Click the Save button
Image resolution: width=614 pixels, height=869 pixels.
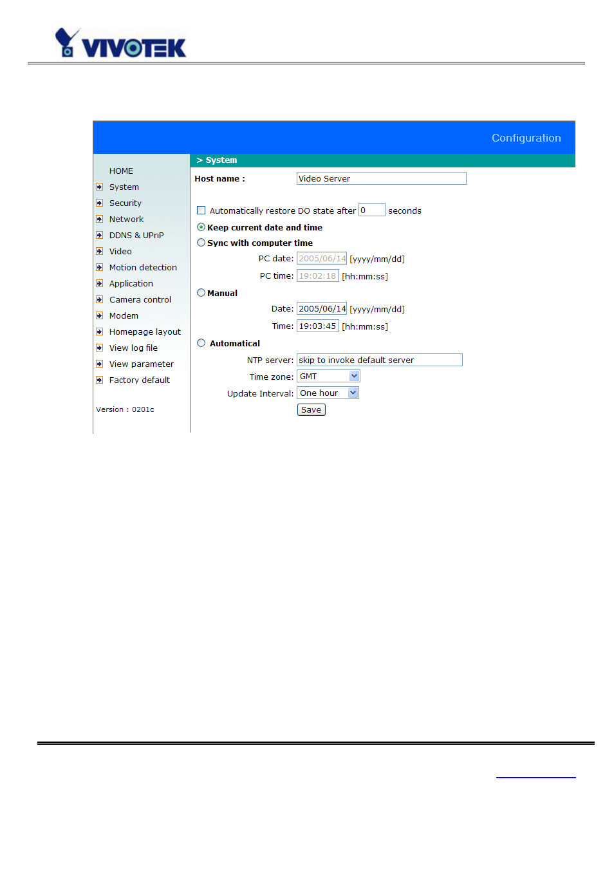312,410
